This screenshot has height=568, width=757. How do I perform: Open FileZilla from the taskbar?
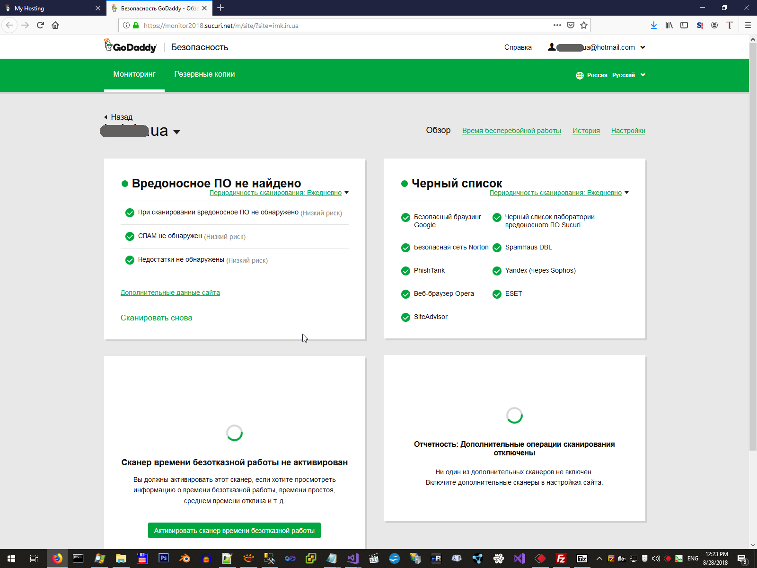click(x=561, y=559)
